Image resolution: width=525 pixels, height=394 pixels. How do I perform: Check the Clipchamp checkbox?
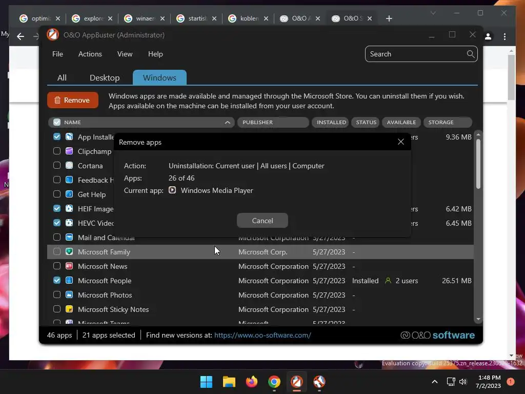pyautogui.click(x=57, y=151)
